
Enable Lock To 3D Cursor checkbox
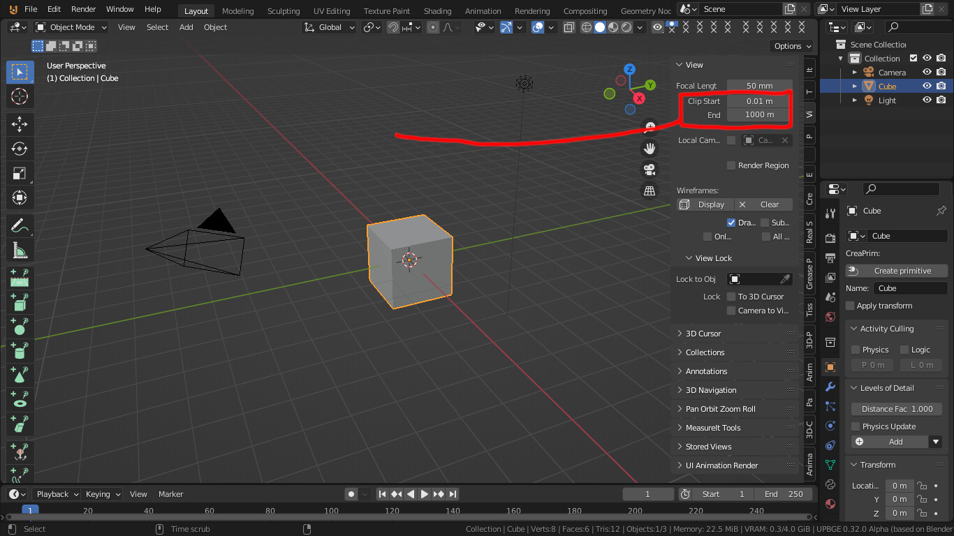coord(731,297)
